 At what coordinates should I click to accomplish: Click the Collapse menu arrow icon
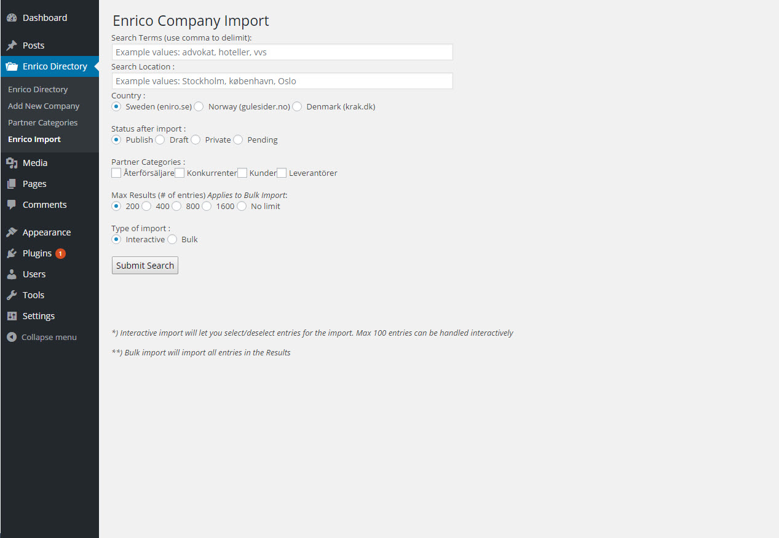pos(12,337)
